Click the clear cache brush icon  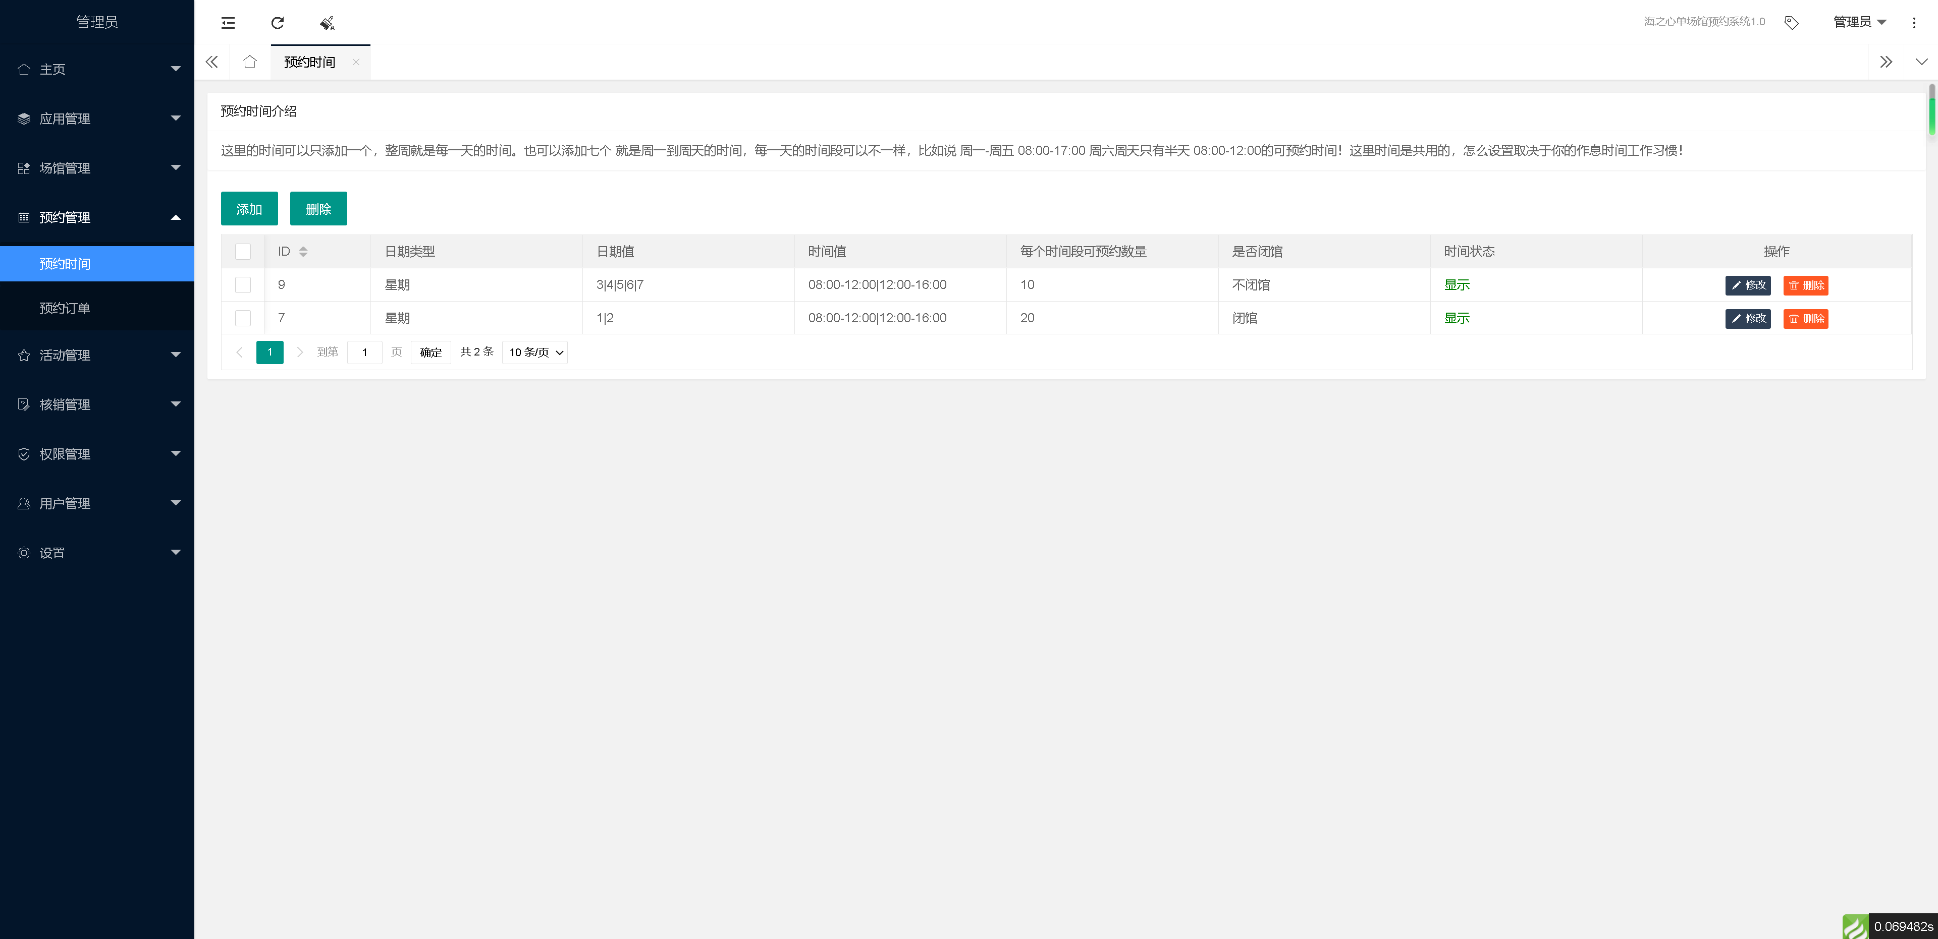(x=327, y=23)
